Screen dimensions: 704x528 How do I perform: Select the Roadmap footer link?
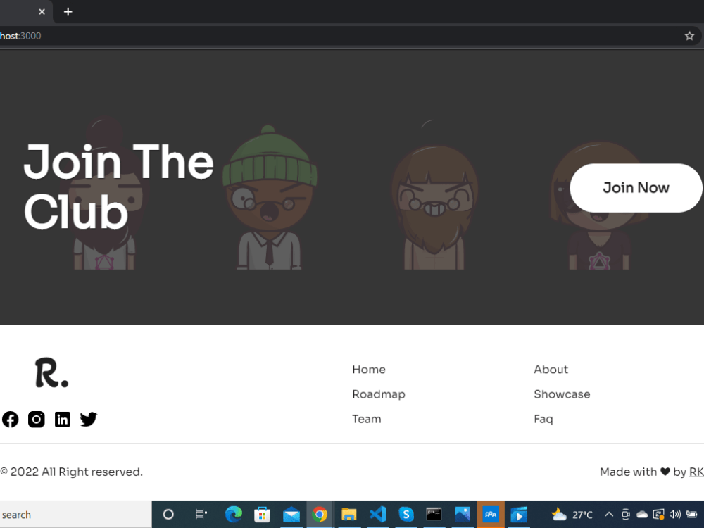pyautogui.click(x=379, y=394)
